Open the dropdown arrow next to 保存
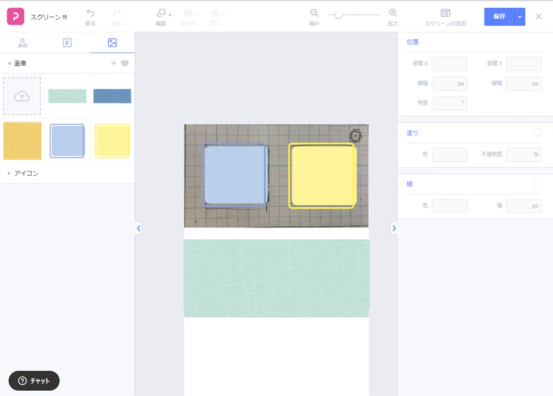Image resolution: width=553 pixels, height=396 pixels. click(x=520, y=16)
